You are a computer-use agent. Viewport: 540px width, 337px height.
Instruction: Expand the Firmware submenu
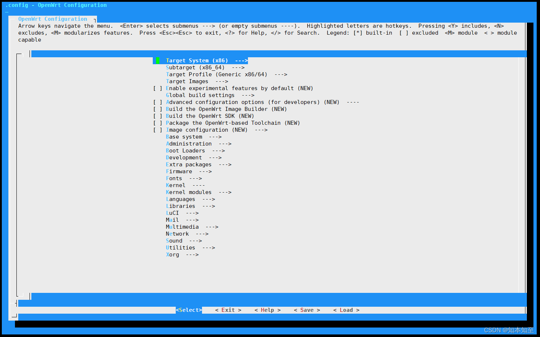(189, 171)
